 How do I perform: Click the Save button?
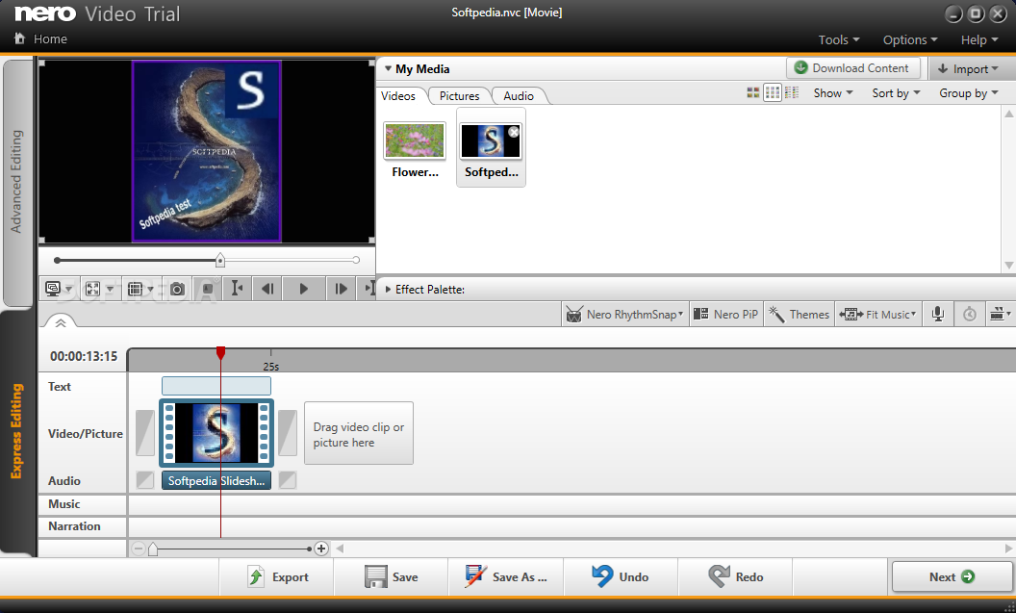tap(392, 576)
